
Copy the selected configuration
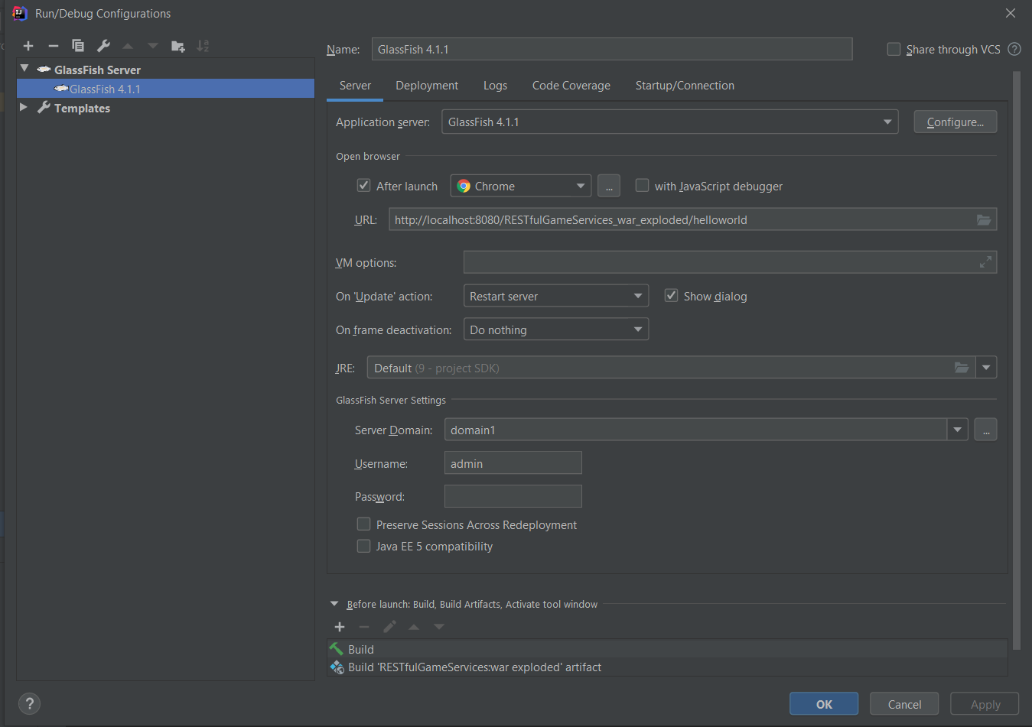(78, 46)
